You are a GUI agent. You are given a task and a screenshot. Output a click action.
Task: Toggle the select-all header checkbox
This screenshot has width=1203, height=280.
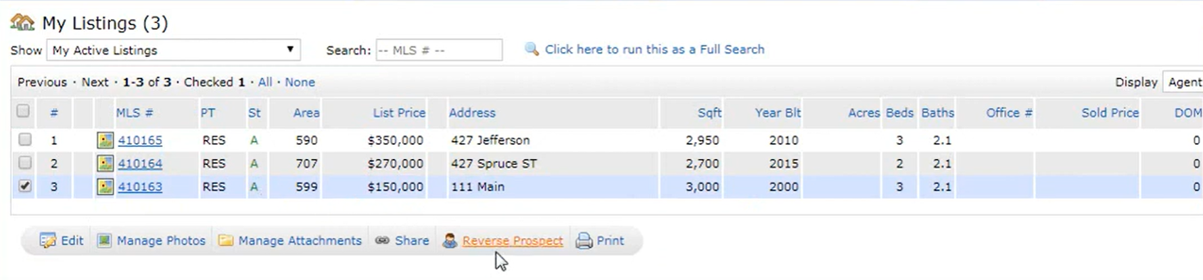(23, 111)
